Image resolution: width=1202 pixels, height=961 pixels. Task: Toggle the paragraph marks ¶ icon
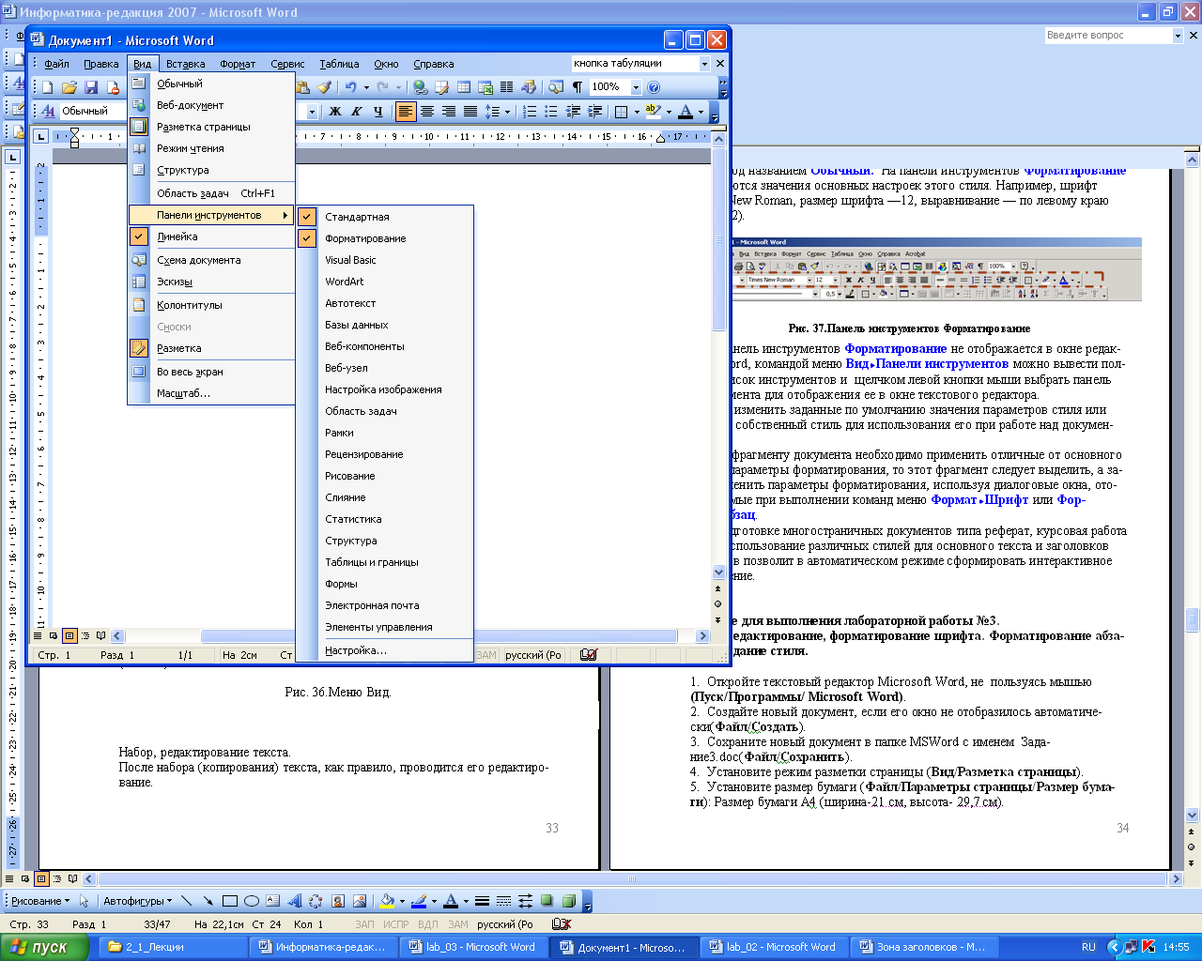[x=578, y=87]
